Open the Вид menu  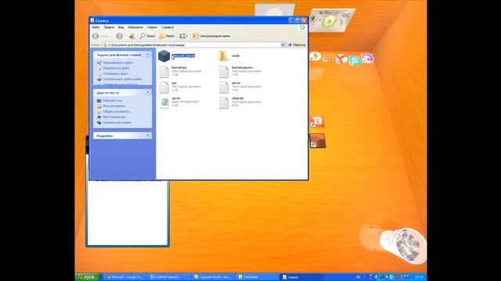tap(121, 27)
